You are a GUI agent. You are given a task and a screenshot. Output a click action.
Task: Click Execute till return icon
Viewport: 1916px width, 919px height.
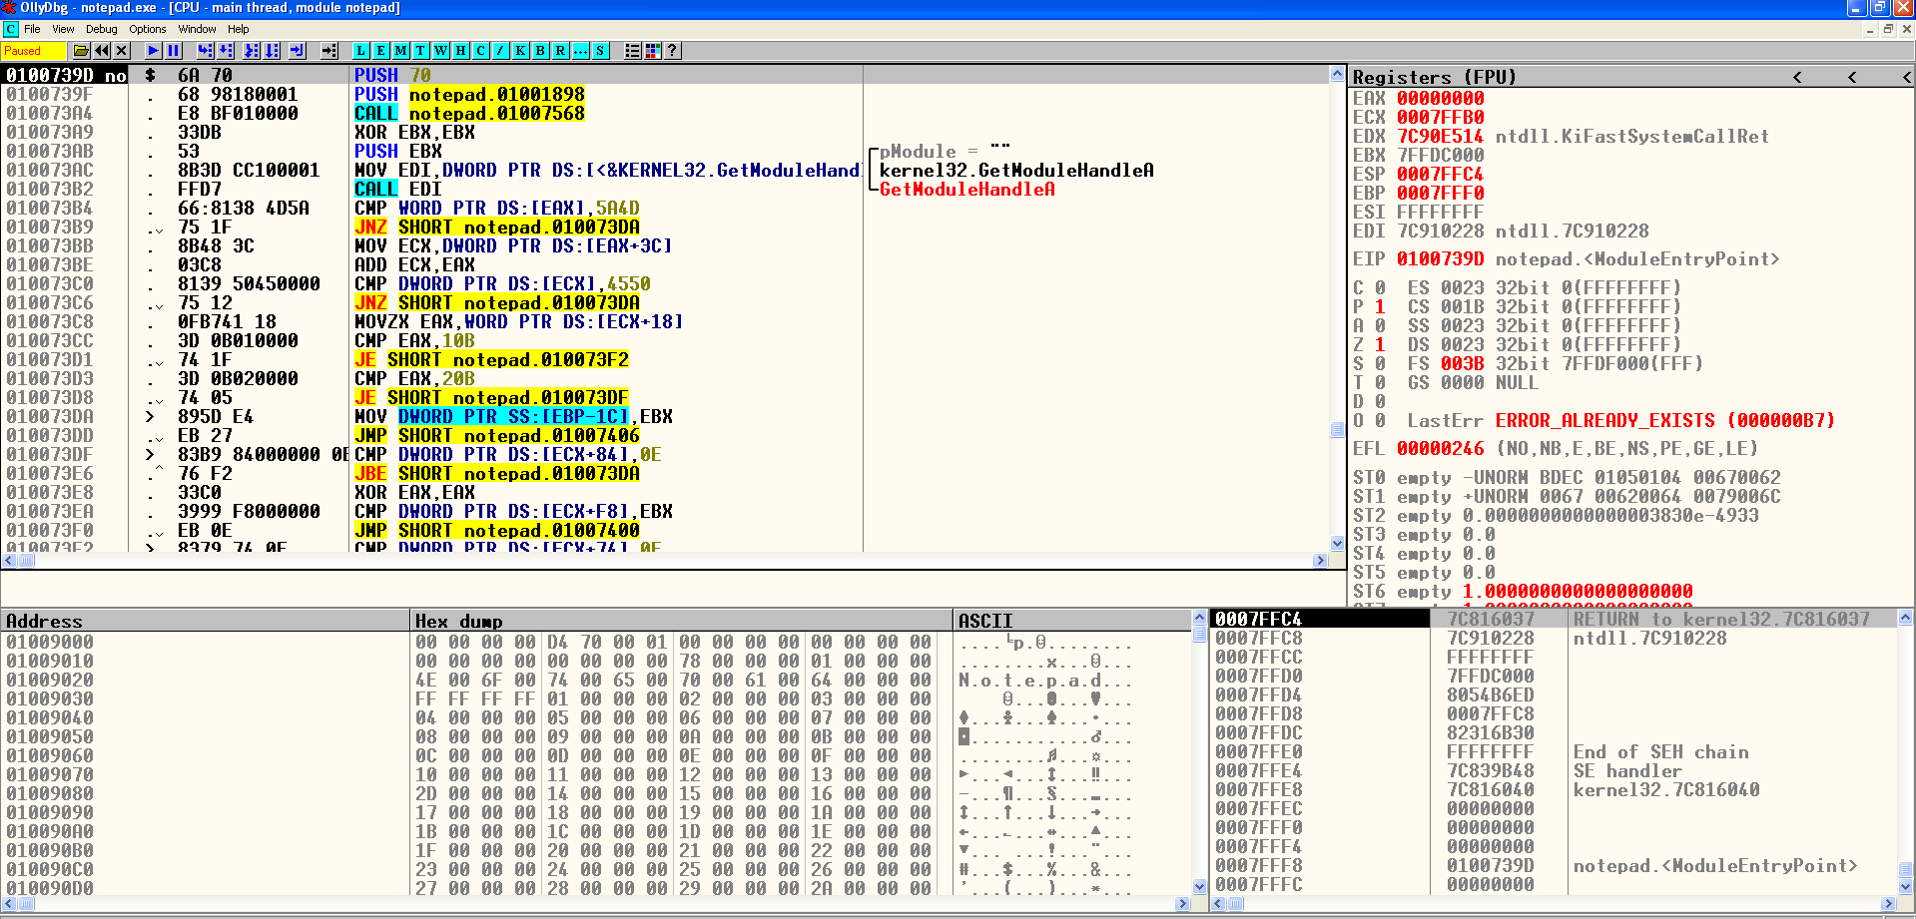coord(298,50)
